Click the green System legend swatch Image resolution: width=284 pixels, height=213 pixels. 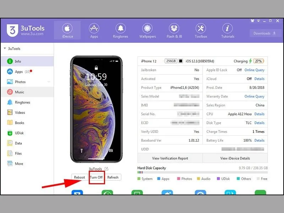pyautogui.click(x=139, y=179)
